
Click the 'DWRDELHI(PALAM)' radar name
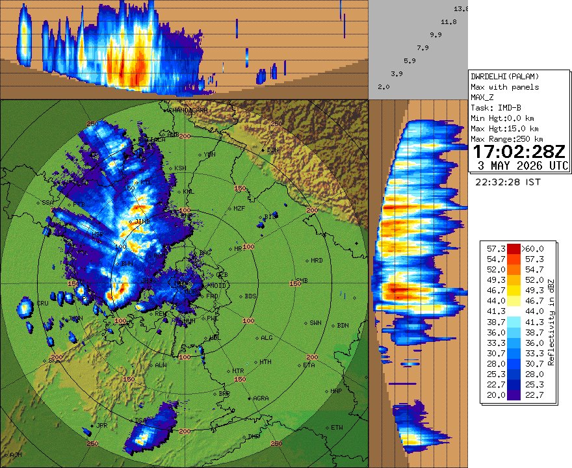505,77
